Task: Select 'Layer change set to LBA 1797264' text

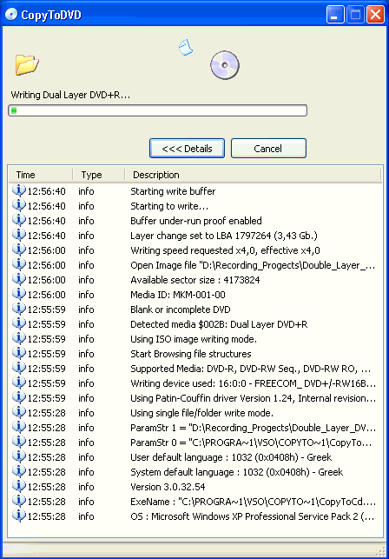Action: [224, 236]
